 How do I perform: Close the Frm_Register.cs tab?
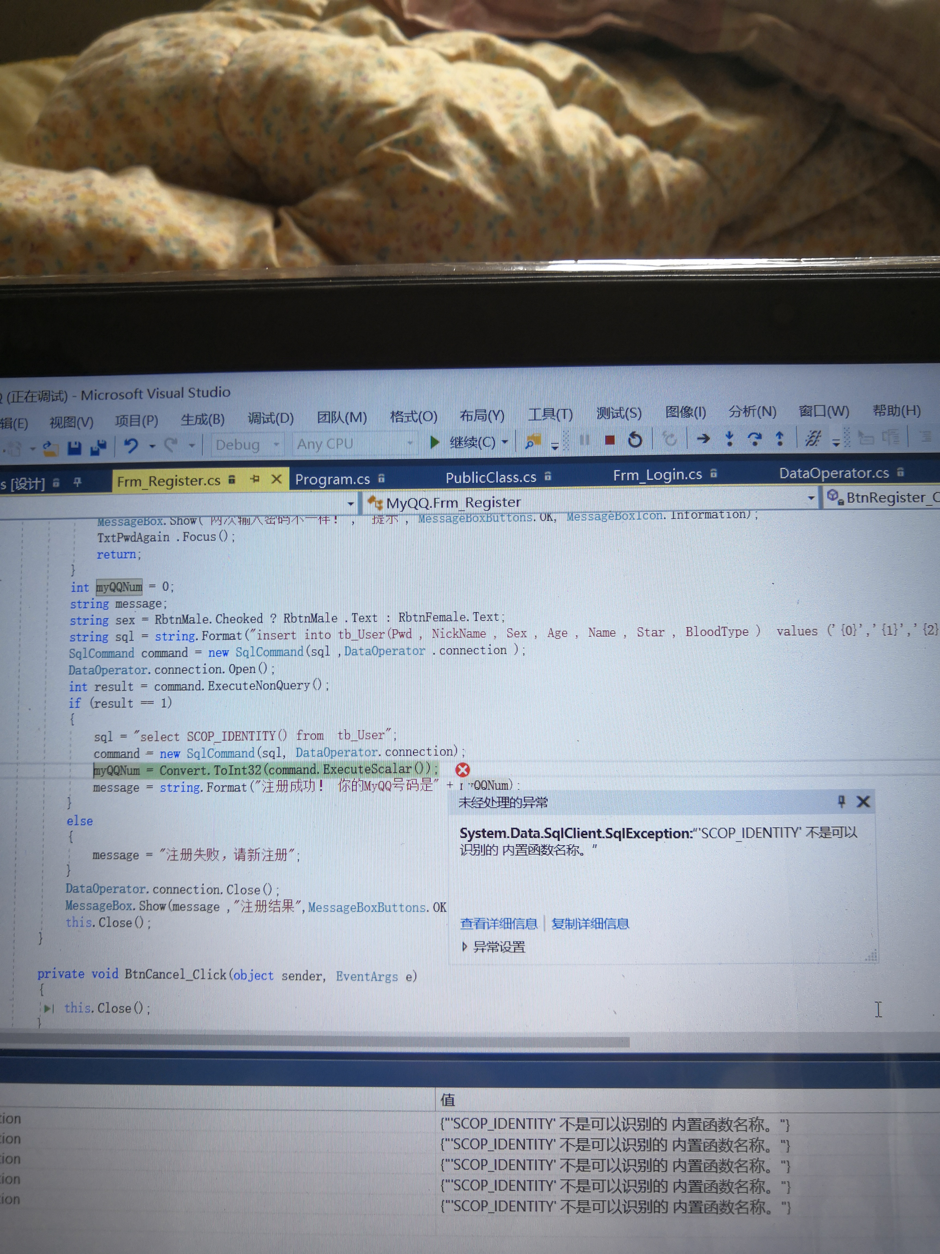pyautogui.click(x=277, y=479)
